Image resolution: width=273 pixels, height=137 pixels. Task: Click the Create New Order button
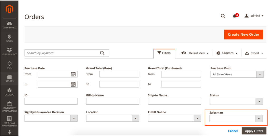pos(243,35)
